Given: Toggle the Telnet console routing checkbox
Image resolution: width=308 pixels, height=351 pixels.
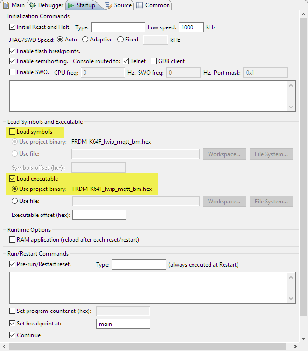Looking at the screenshot, I should 126,61.
